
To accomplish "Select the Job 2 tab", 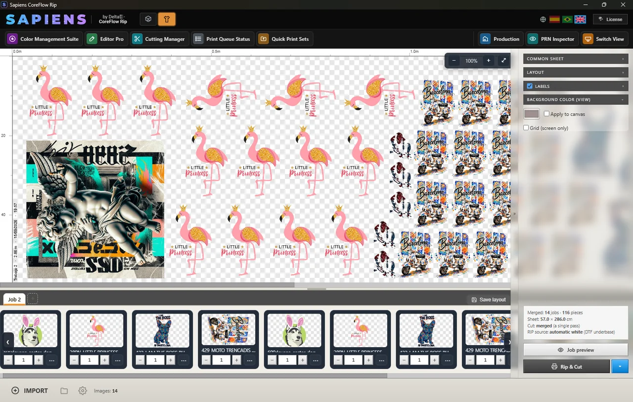I will (x=14, y=299).
